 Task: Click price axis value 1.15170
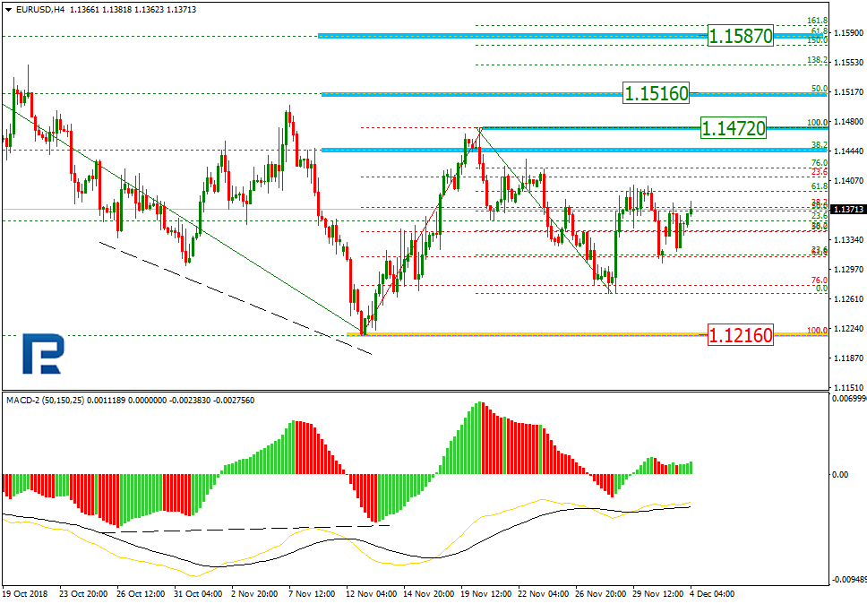pos(849,91)
